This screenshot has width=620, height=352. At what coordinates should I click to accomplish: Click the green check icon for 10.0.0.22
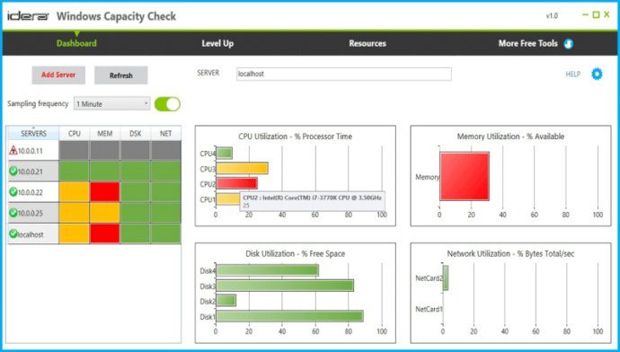13,191
